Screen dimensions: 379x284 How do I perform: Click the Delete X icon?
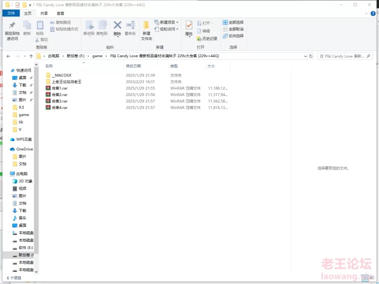[x=117, y=25]
